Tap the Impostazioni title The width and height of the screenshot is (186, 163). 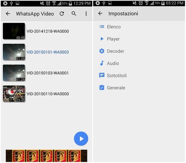[123, 14]
